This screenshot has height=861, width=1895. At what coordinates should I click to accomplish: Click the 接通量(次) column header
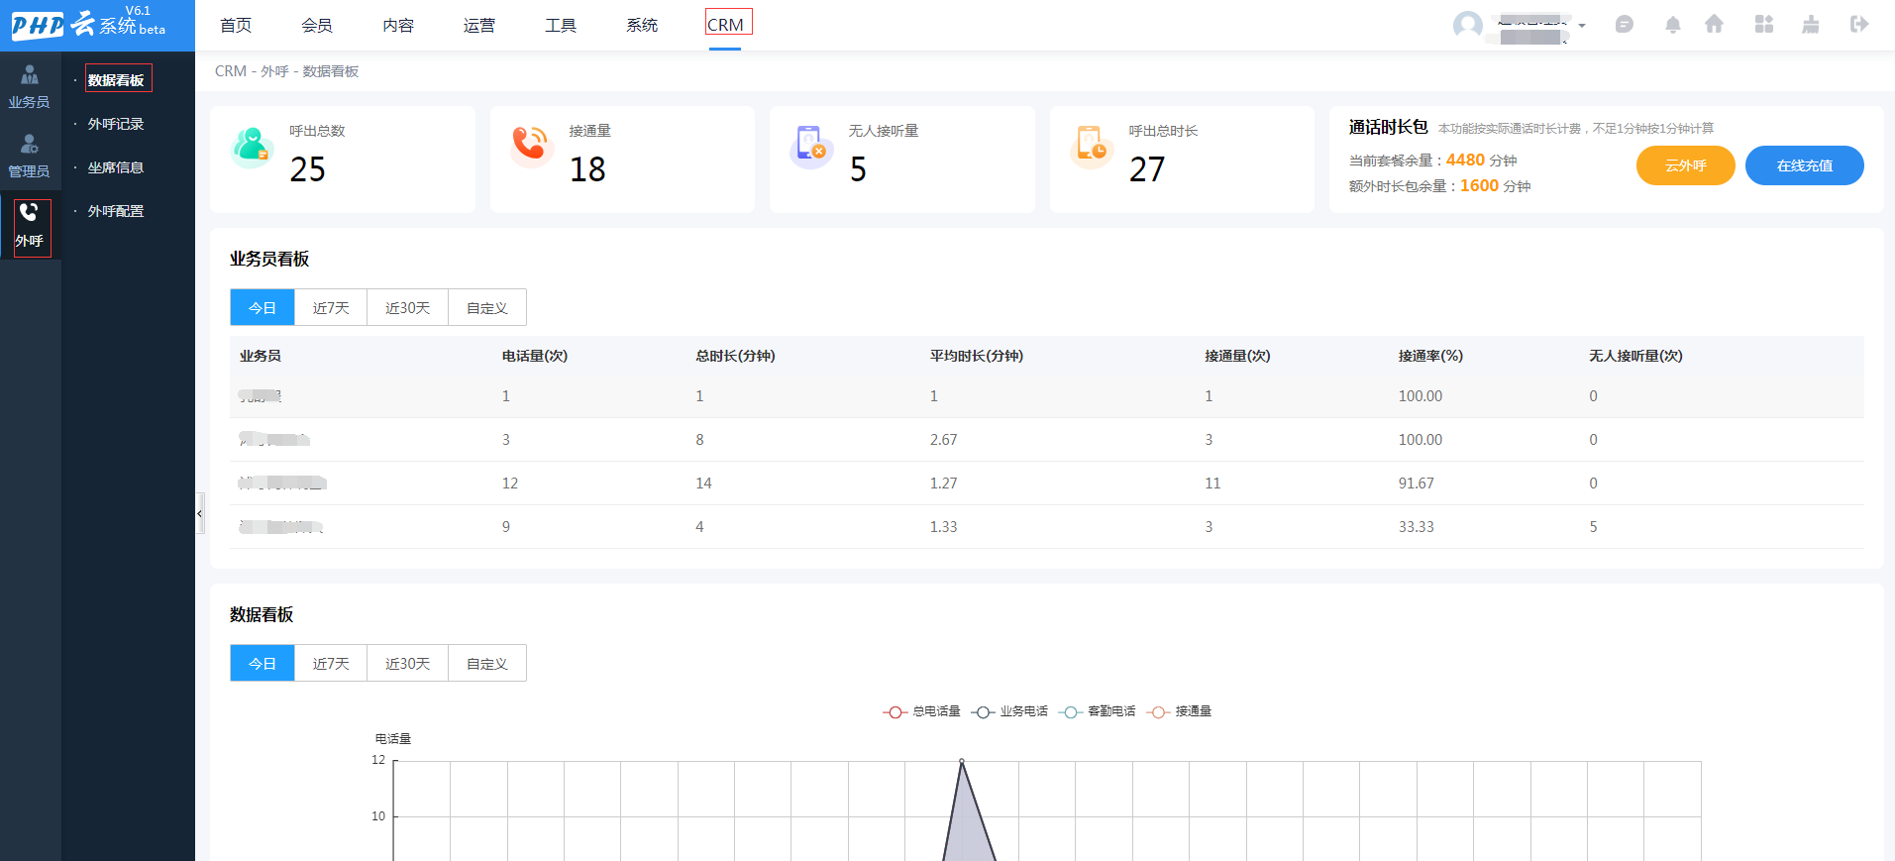click(x=1237, y=356)
